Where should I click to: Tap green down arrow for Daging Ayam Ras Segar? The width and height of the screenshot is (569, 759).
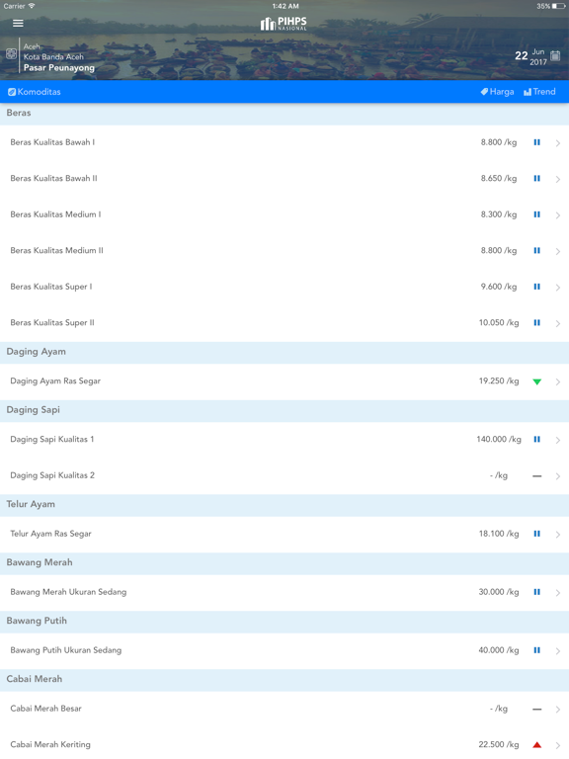pos(536,381)
